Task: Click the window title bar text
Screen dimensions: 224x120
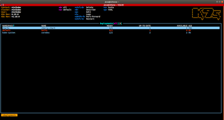Action: coord(112,2)
